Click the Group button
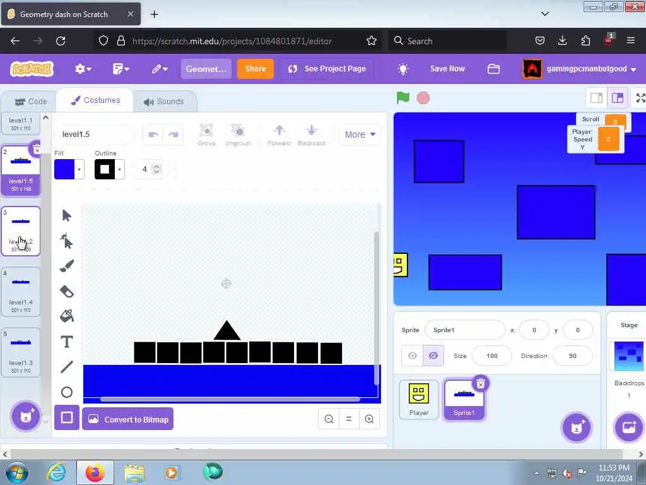The image size is (646, 485). click(x=206, y=135)
